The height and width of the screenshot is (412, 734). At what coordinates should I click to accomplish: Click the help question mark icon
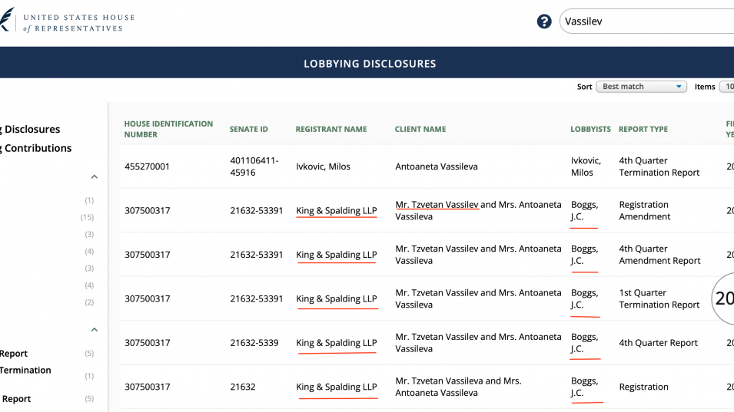[544, 21]
